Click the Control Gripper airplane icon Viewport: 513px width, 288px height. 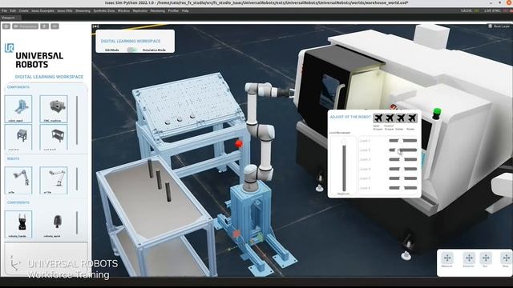(390, 118)
